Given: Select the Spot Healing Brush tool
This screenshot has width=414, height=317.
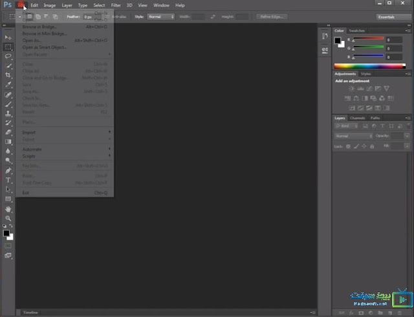Looking at the screenshot, I should [x=8, y=94].
